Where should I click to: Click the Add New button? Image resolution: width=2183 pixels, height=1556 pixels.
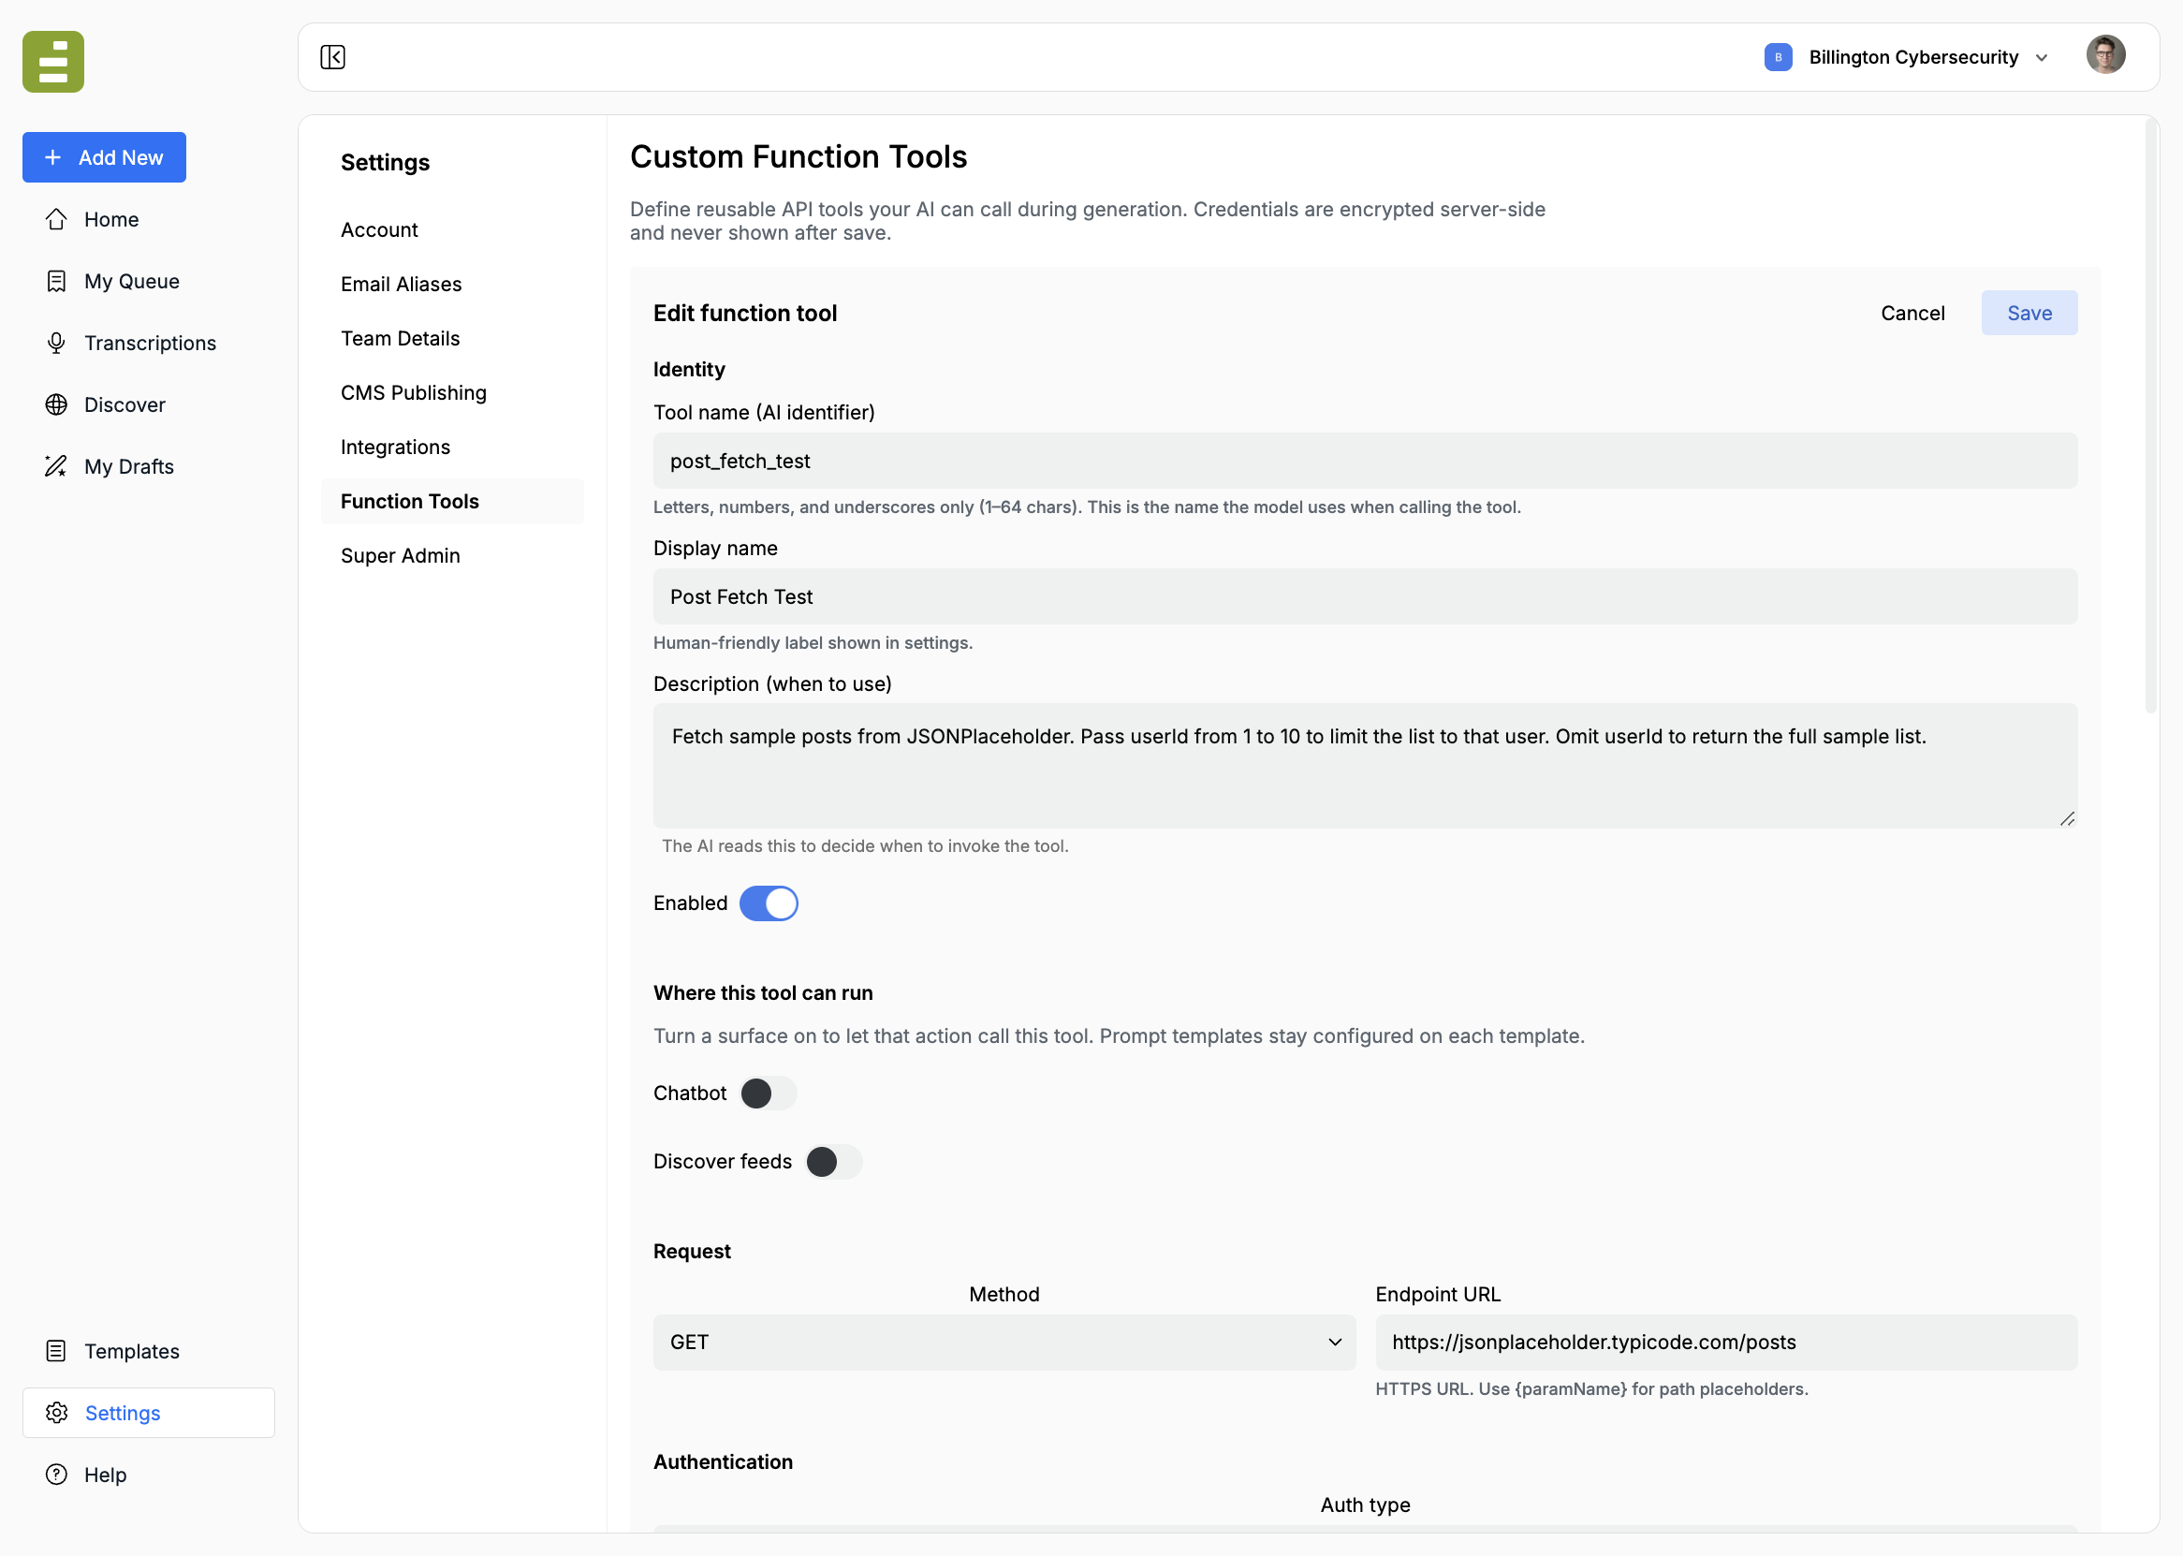click(105, 157)
